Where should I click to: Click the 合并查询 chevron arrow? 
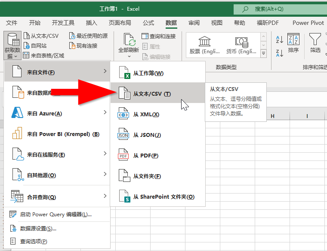point(105,196)
